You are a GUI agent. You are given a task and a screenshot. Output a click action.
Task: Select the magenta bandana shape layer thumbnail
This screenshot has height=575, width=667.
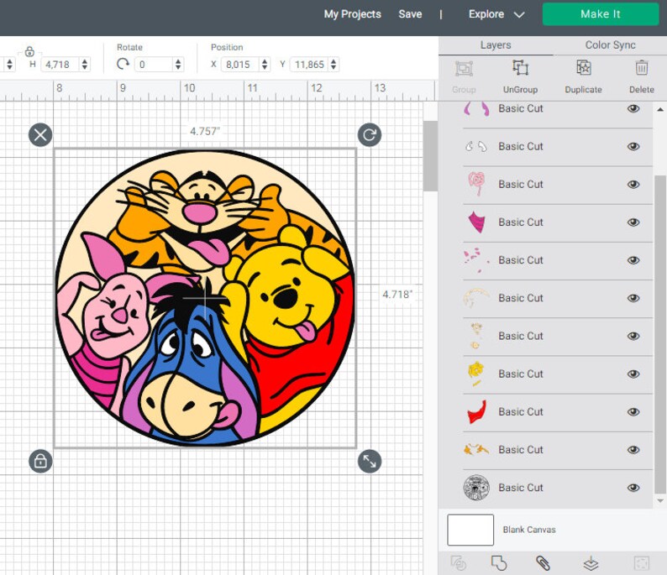point(476,222)
